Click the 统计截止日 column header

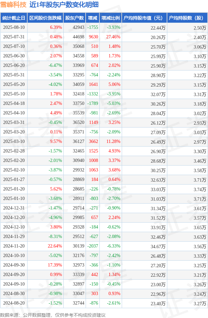tap(14, 18)
